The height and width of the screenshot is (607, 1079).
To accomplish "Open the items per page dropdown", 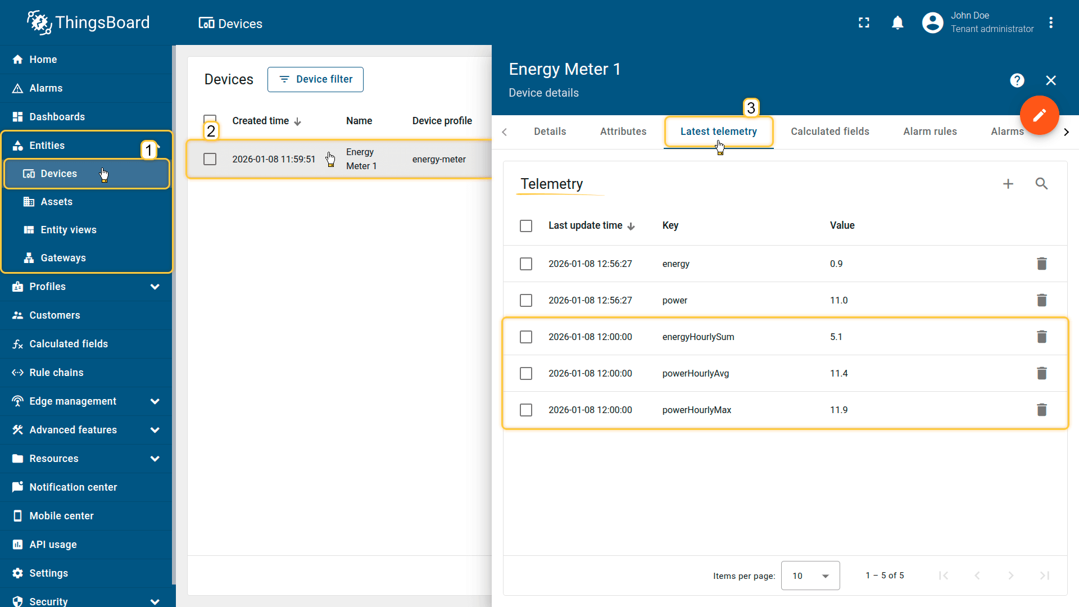I will click(x=810, y=576).
